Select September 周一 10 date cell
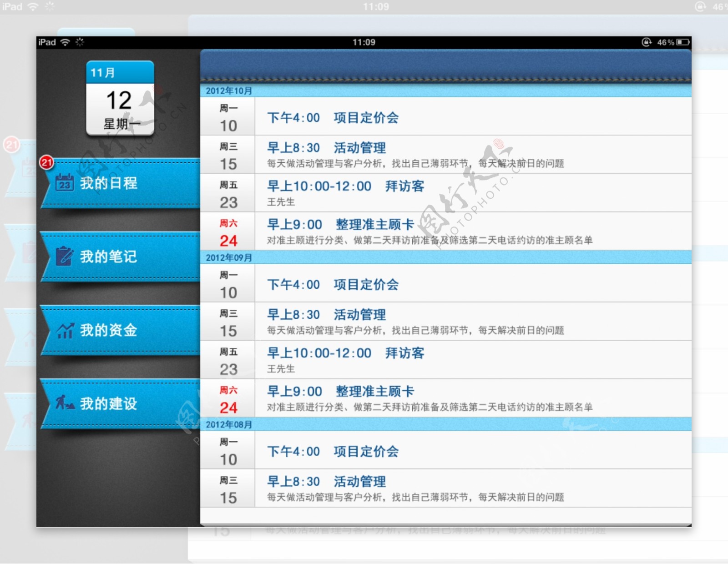Viewport: 728px width, 564px height. pyautogui.click(x=228, y=283)
